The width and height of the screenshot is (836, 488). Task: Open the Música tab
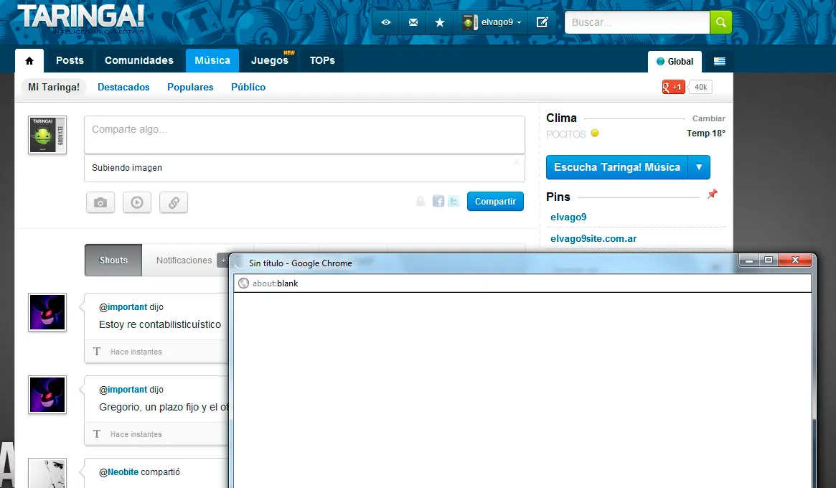coord(212,61)
